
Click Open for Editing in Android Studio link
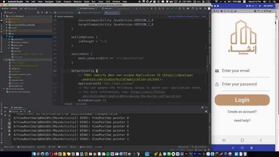pos(183,17)
